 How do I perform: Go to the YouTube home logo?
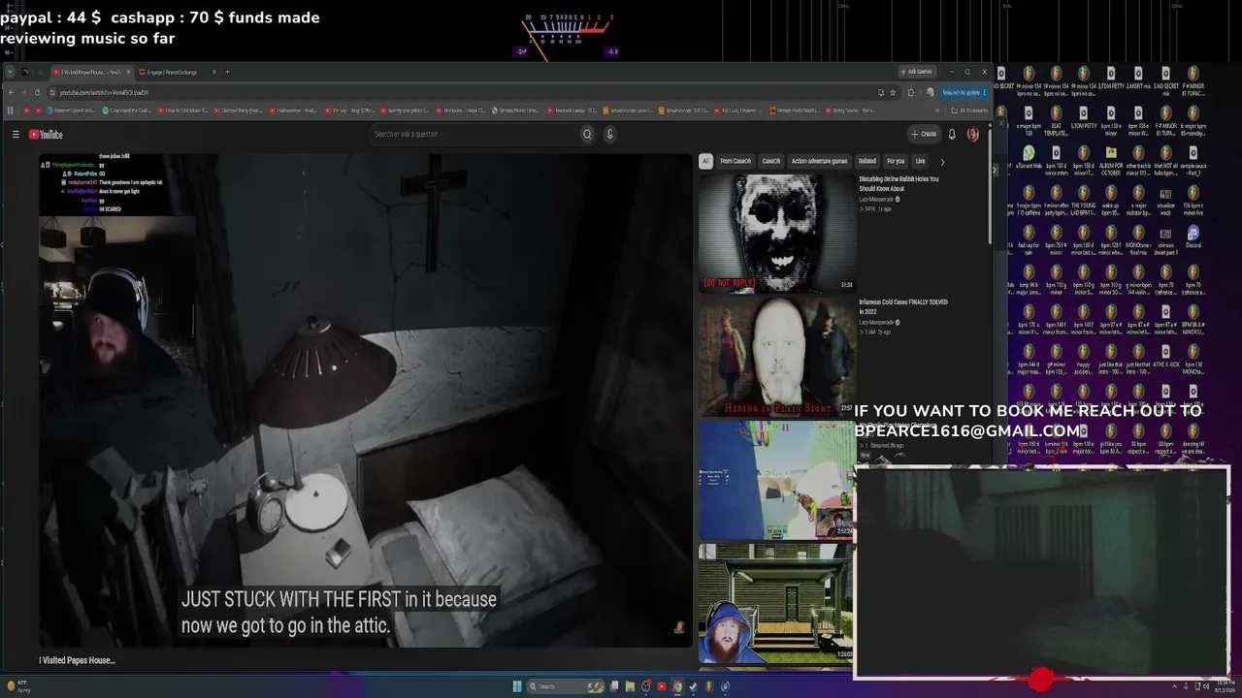click(x=46, y=135)
